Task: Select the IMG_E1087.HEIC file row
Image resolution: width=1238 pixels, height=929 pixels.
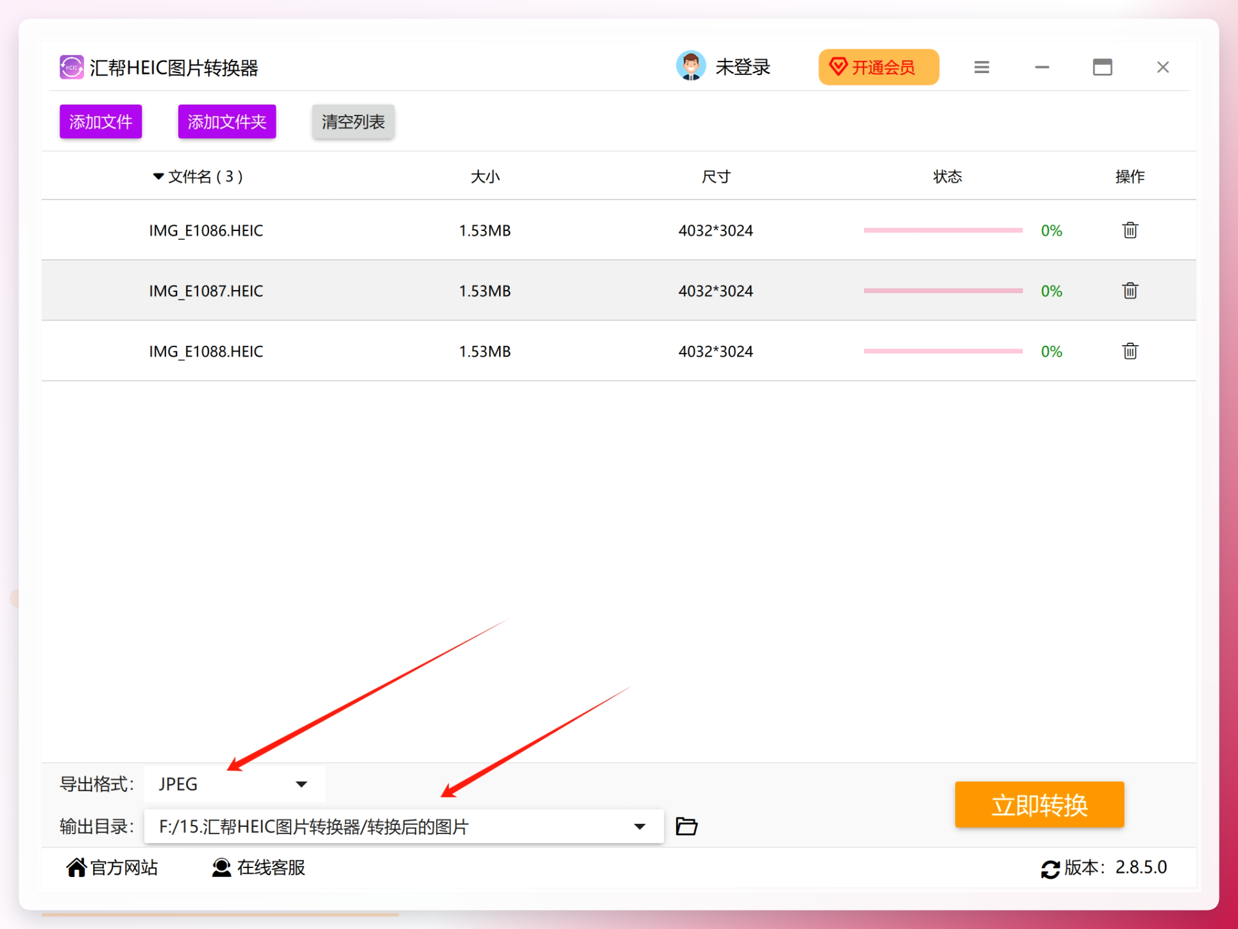Action: pyautogui.click(x=618, y=291)
